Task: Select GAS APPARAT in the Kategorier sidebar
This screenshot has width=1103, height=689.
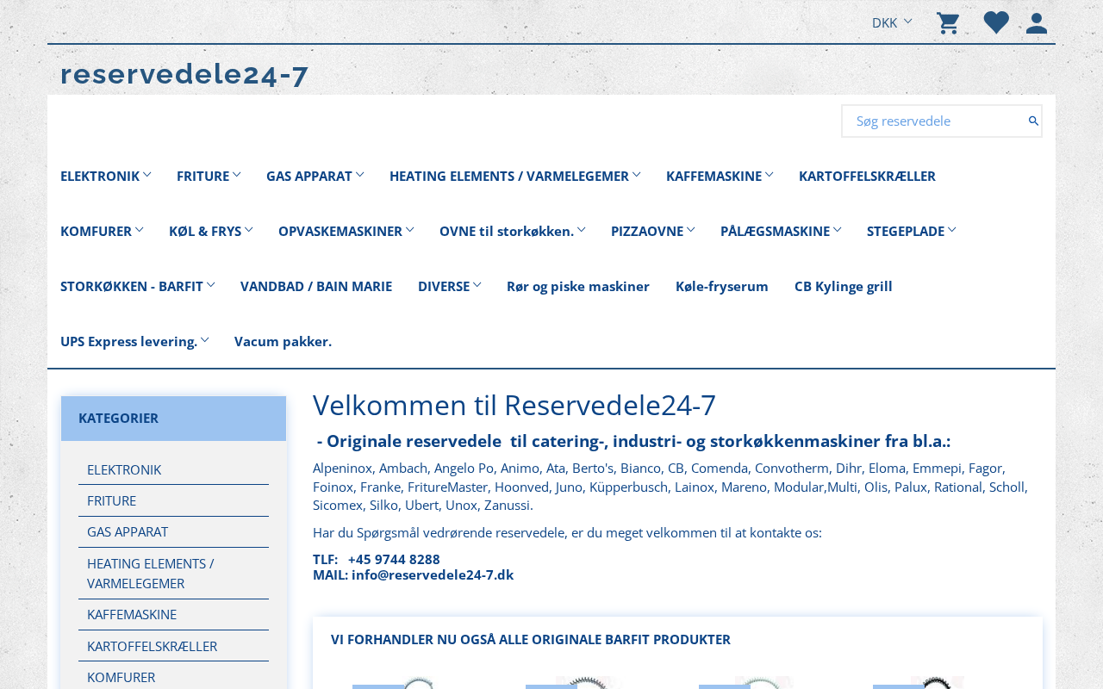Action: [173, 531]
